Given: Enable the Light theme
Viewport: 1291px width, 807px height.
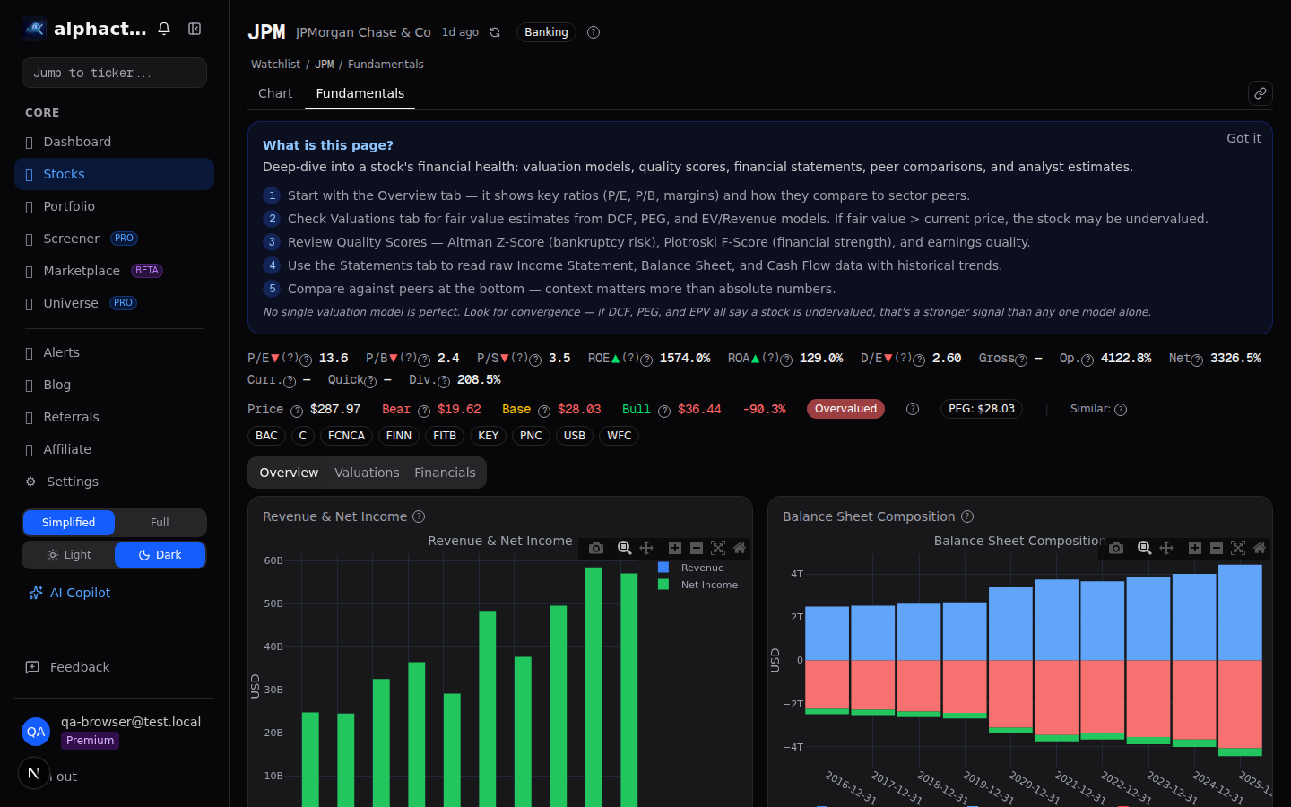Looking at the screenshot, I should tap(68, 554).
